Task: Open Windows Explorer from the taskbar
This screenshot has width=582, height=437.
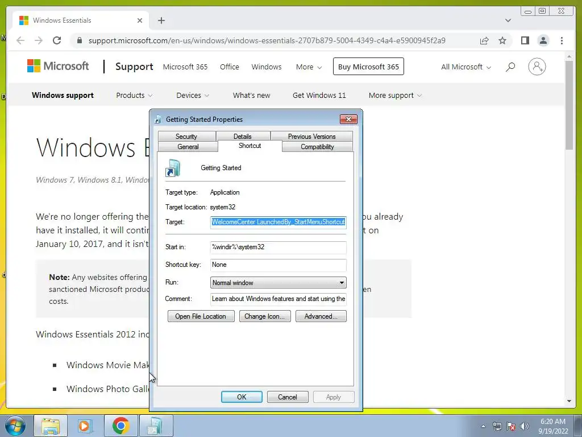Action: pos(51,426)
